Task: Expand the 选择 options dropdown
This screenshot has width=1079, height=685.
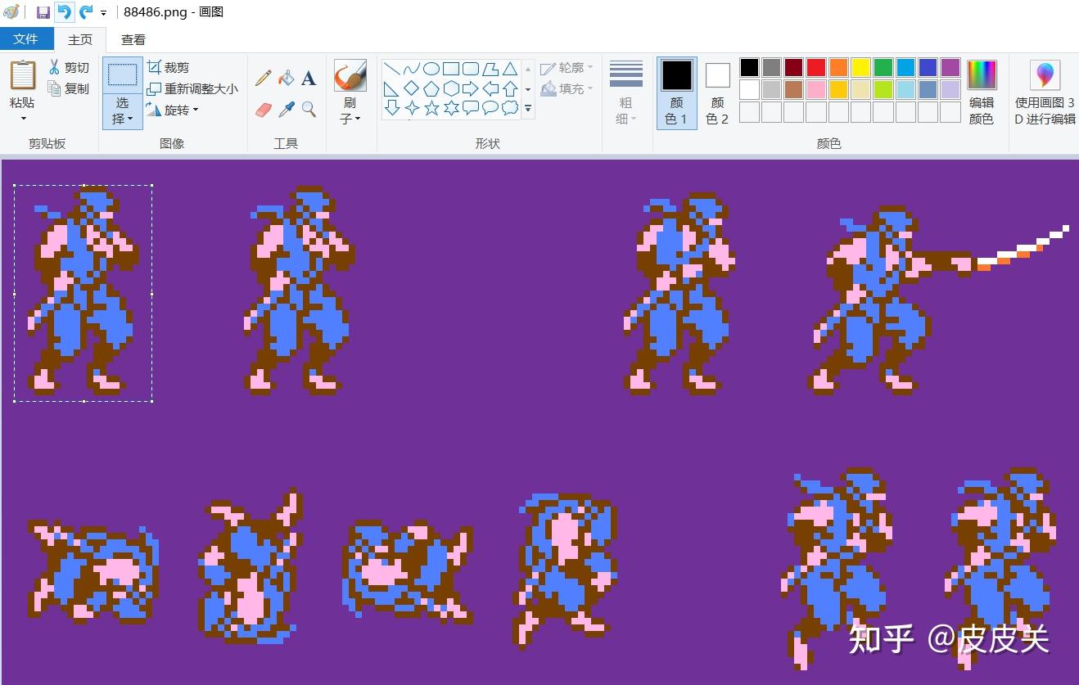Action: [123, 110]
